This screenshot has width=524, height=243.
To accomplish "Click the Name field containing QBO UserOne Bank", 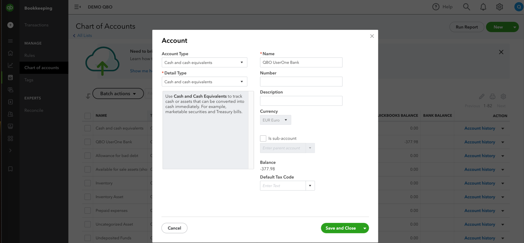I will [301, 62].
